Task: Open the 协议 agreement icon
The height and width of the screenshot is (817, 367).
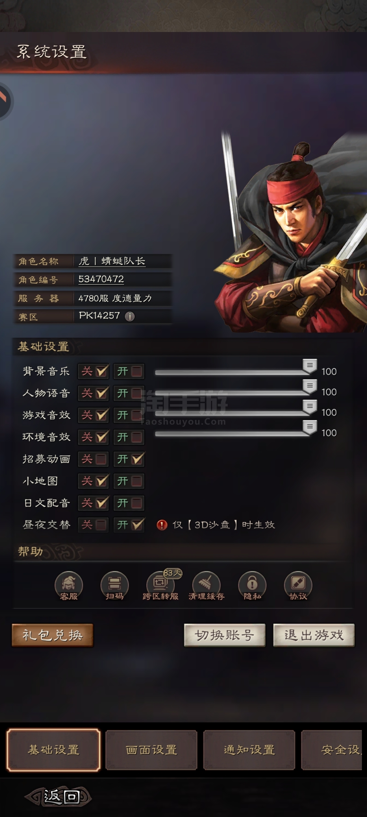Action: [298, 586]
